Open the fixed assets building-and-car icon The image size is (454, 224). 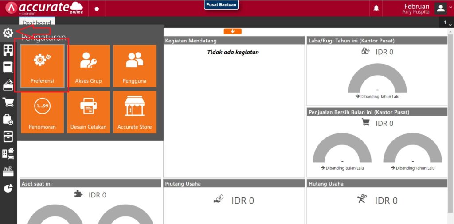click(x=8, y=154)
